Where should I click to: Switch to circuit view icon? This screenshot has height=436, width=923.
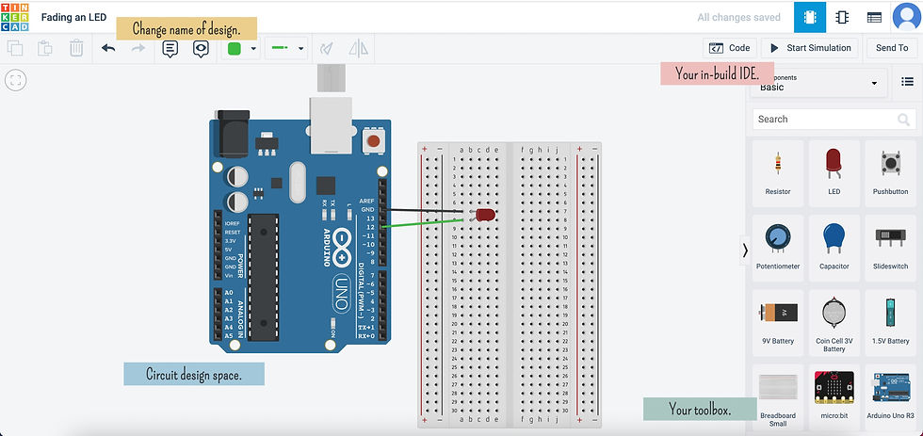point(810,17)
